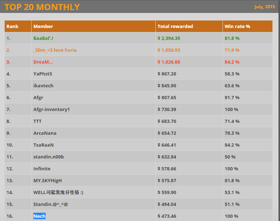Click member Standin.@^_^@
Screen dimensions: 280x221
51,204
